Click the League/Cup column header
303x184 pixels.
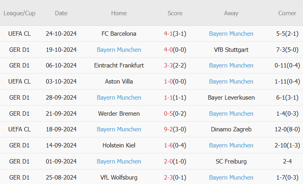[x=19, y=13]
